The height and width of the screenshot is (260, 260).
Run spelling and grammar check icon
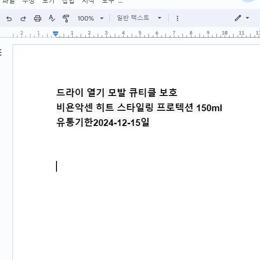pyautogui.click(x=52, y=18)
